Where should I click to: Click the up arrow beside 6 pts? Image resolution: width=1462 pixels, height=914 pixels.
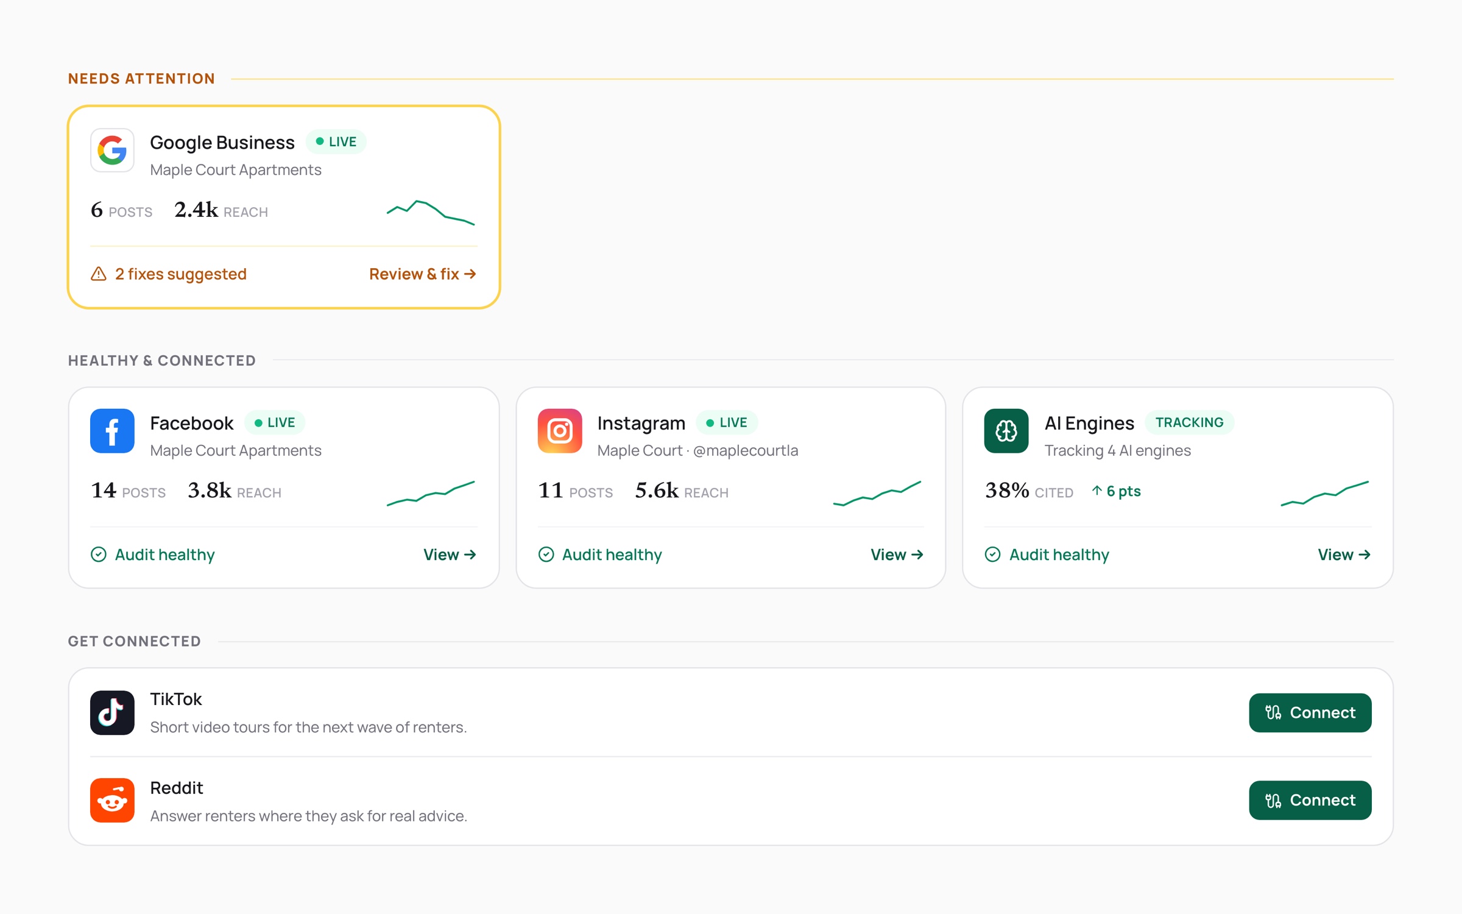1096,491
